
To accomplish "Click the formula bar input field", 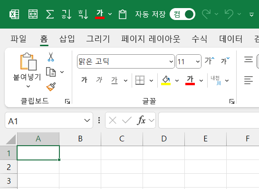I will point(209,120).
